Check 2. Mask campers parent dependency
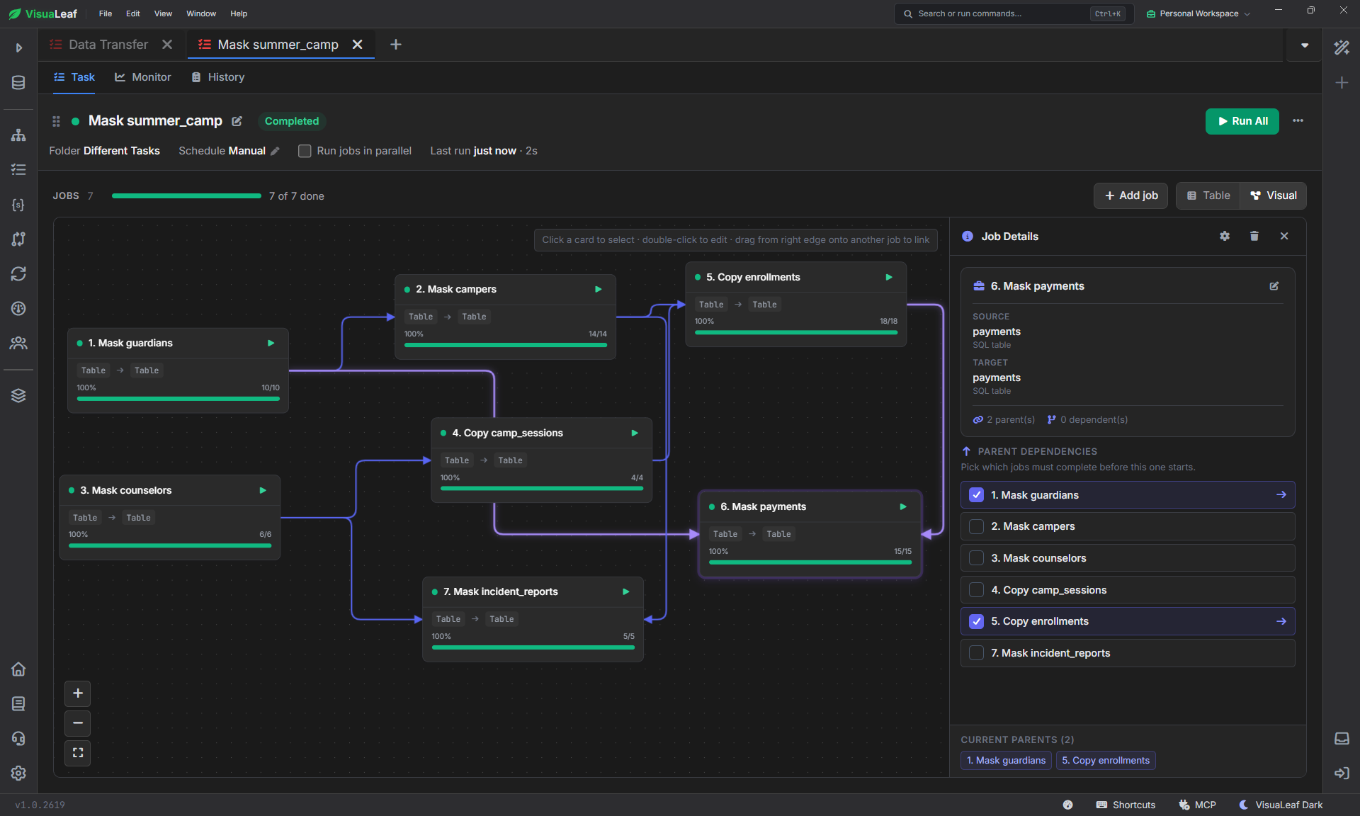 [x=976, y=526]
